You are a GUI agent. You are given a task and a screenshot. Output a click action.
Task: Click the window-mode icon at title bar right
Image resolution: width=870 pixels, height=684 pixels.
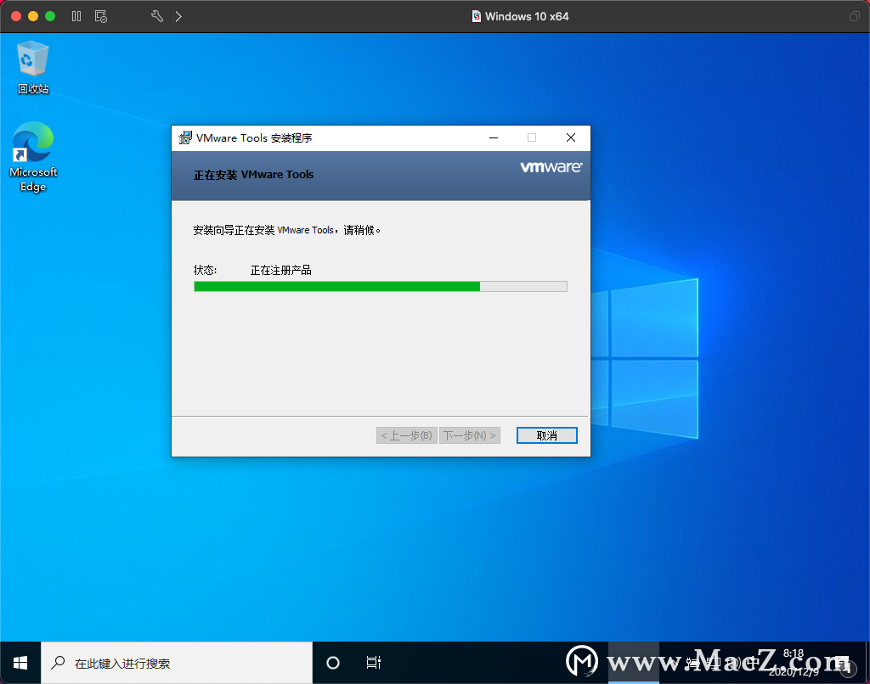854,16
